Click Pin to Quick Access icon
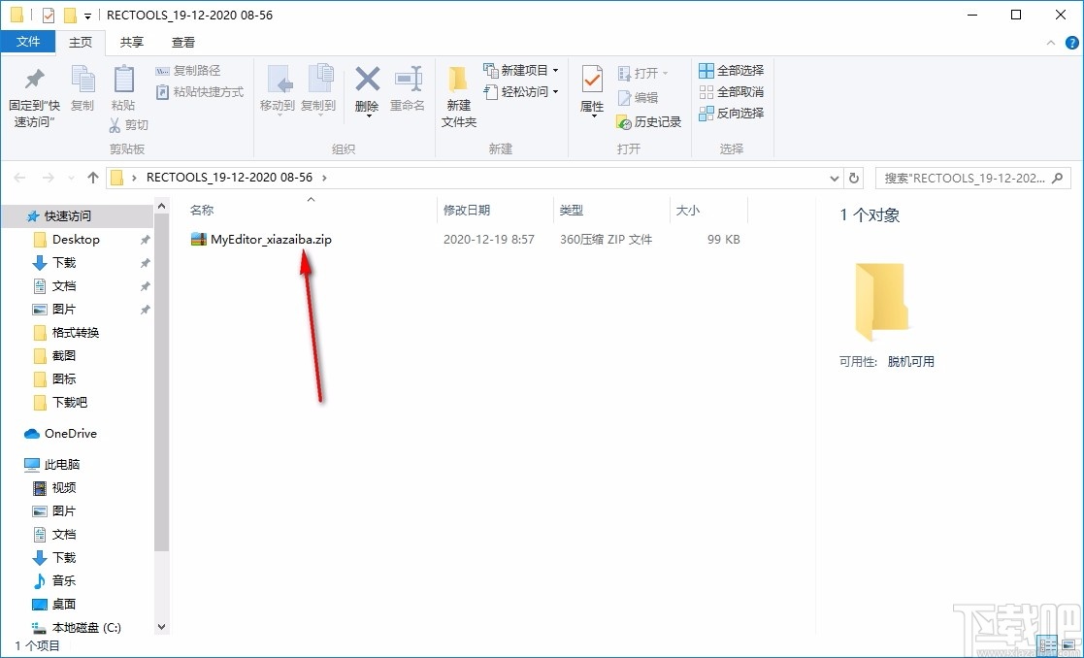Screen dimensions: 1084x658 click(34, 80)
